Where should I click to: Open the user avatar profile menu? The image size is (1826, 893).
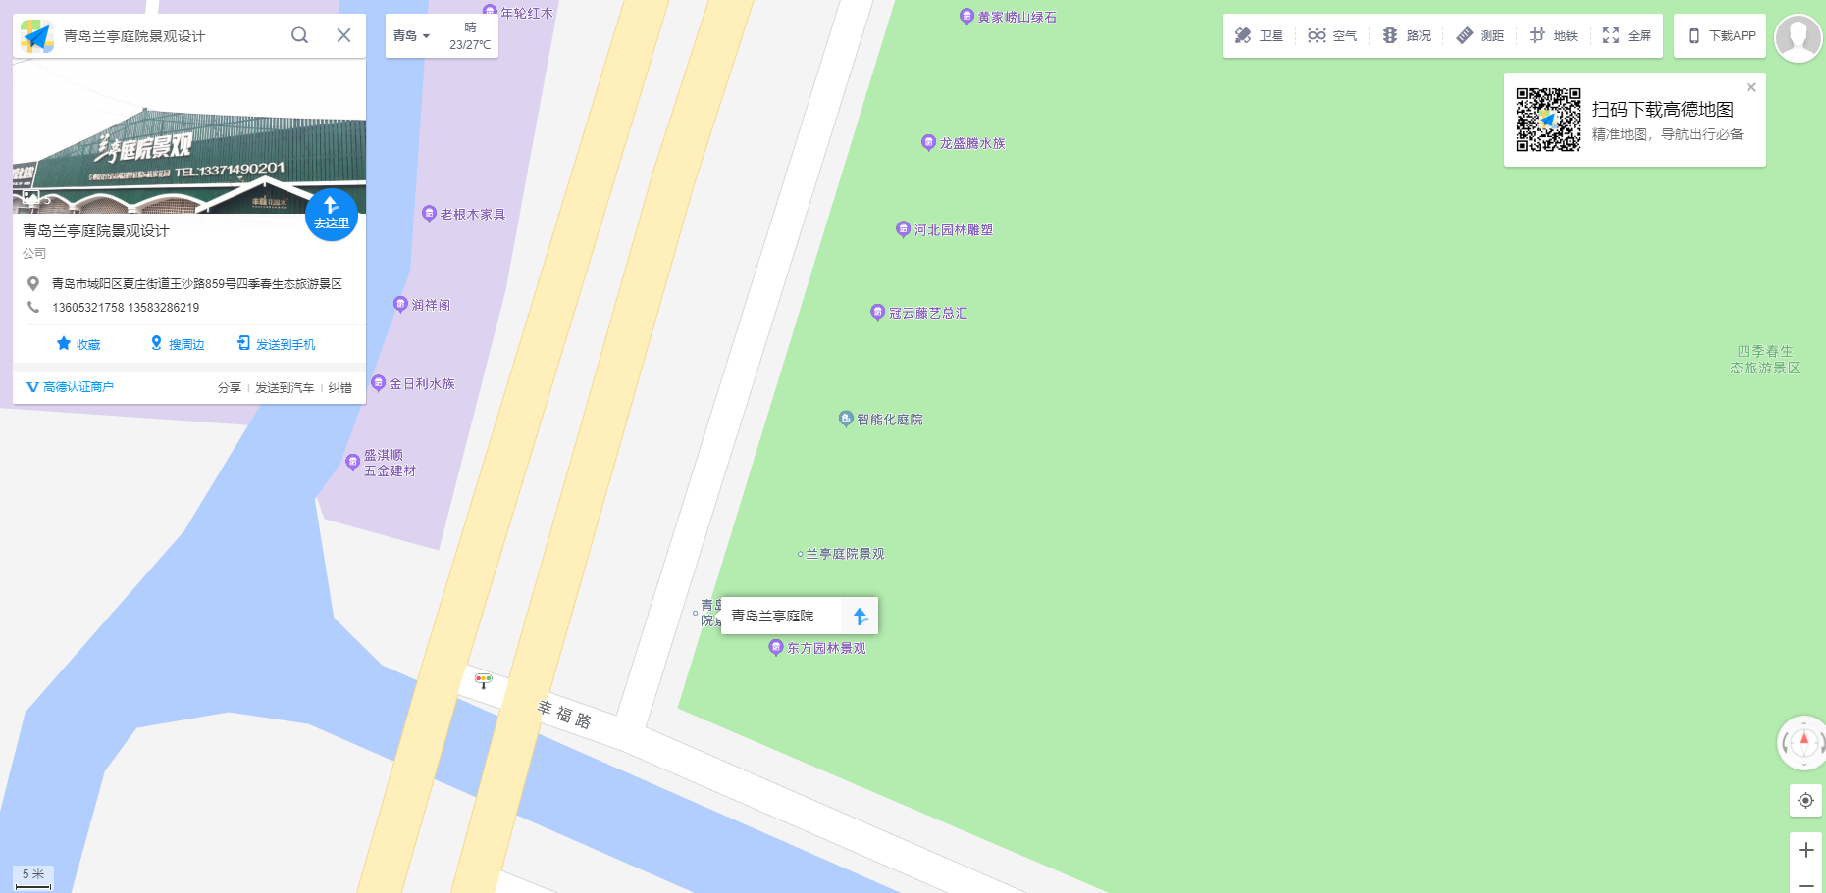point(1798,37)
